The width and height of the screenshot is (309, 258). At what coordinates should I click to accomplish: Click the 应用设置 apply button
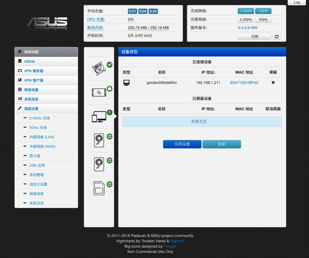182,144
